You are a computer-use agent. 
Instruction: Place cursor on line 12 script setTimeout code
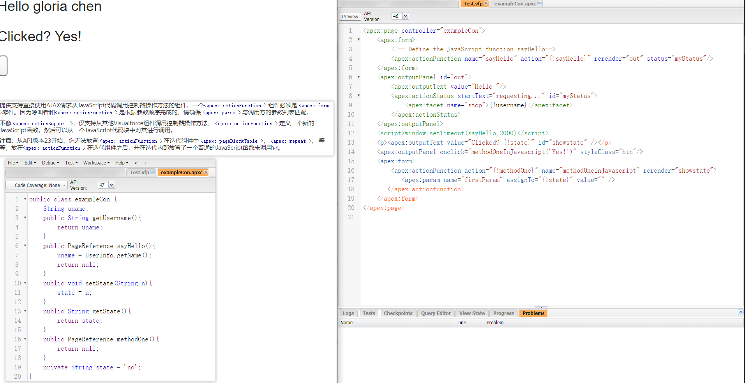(463, 133)
